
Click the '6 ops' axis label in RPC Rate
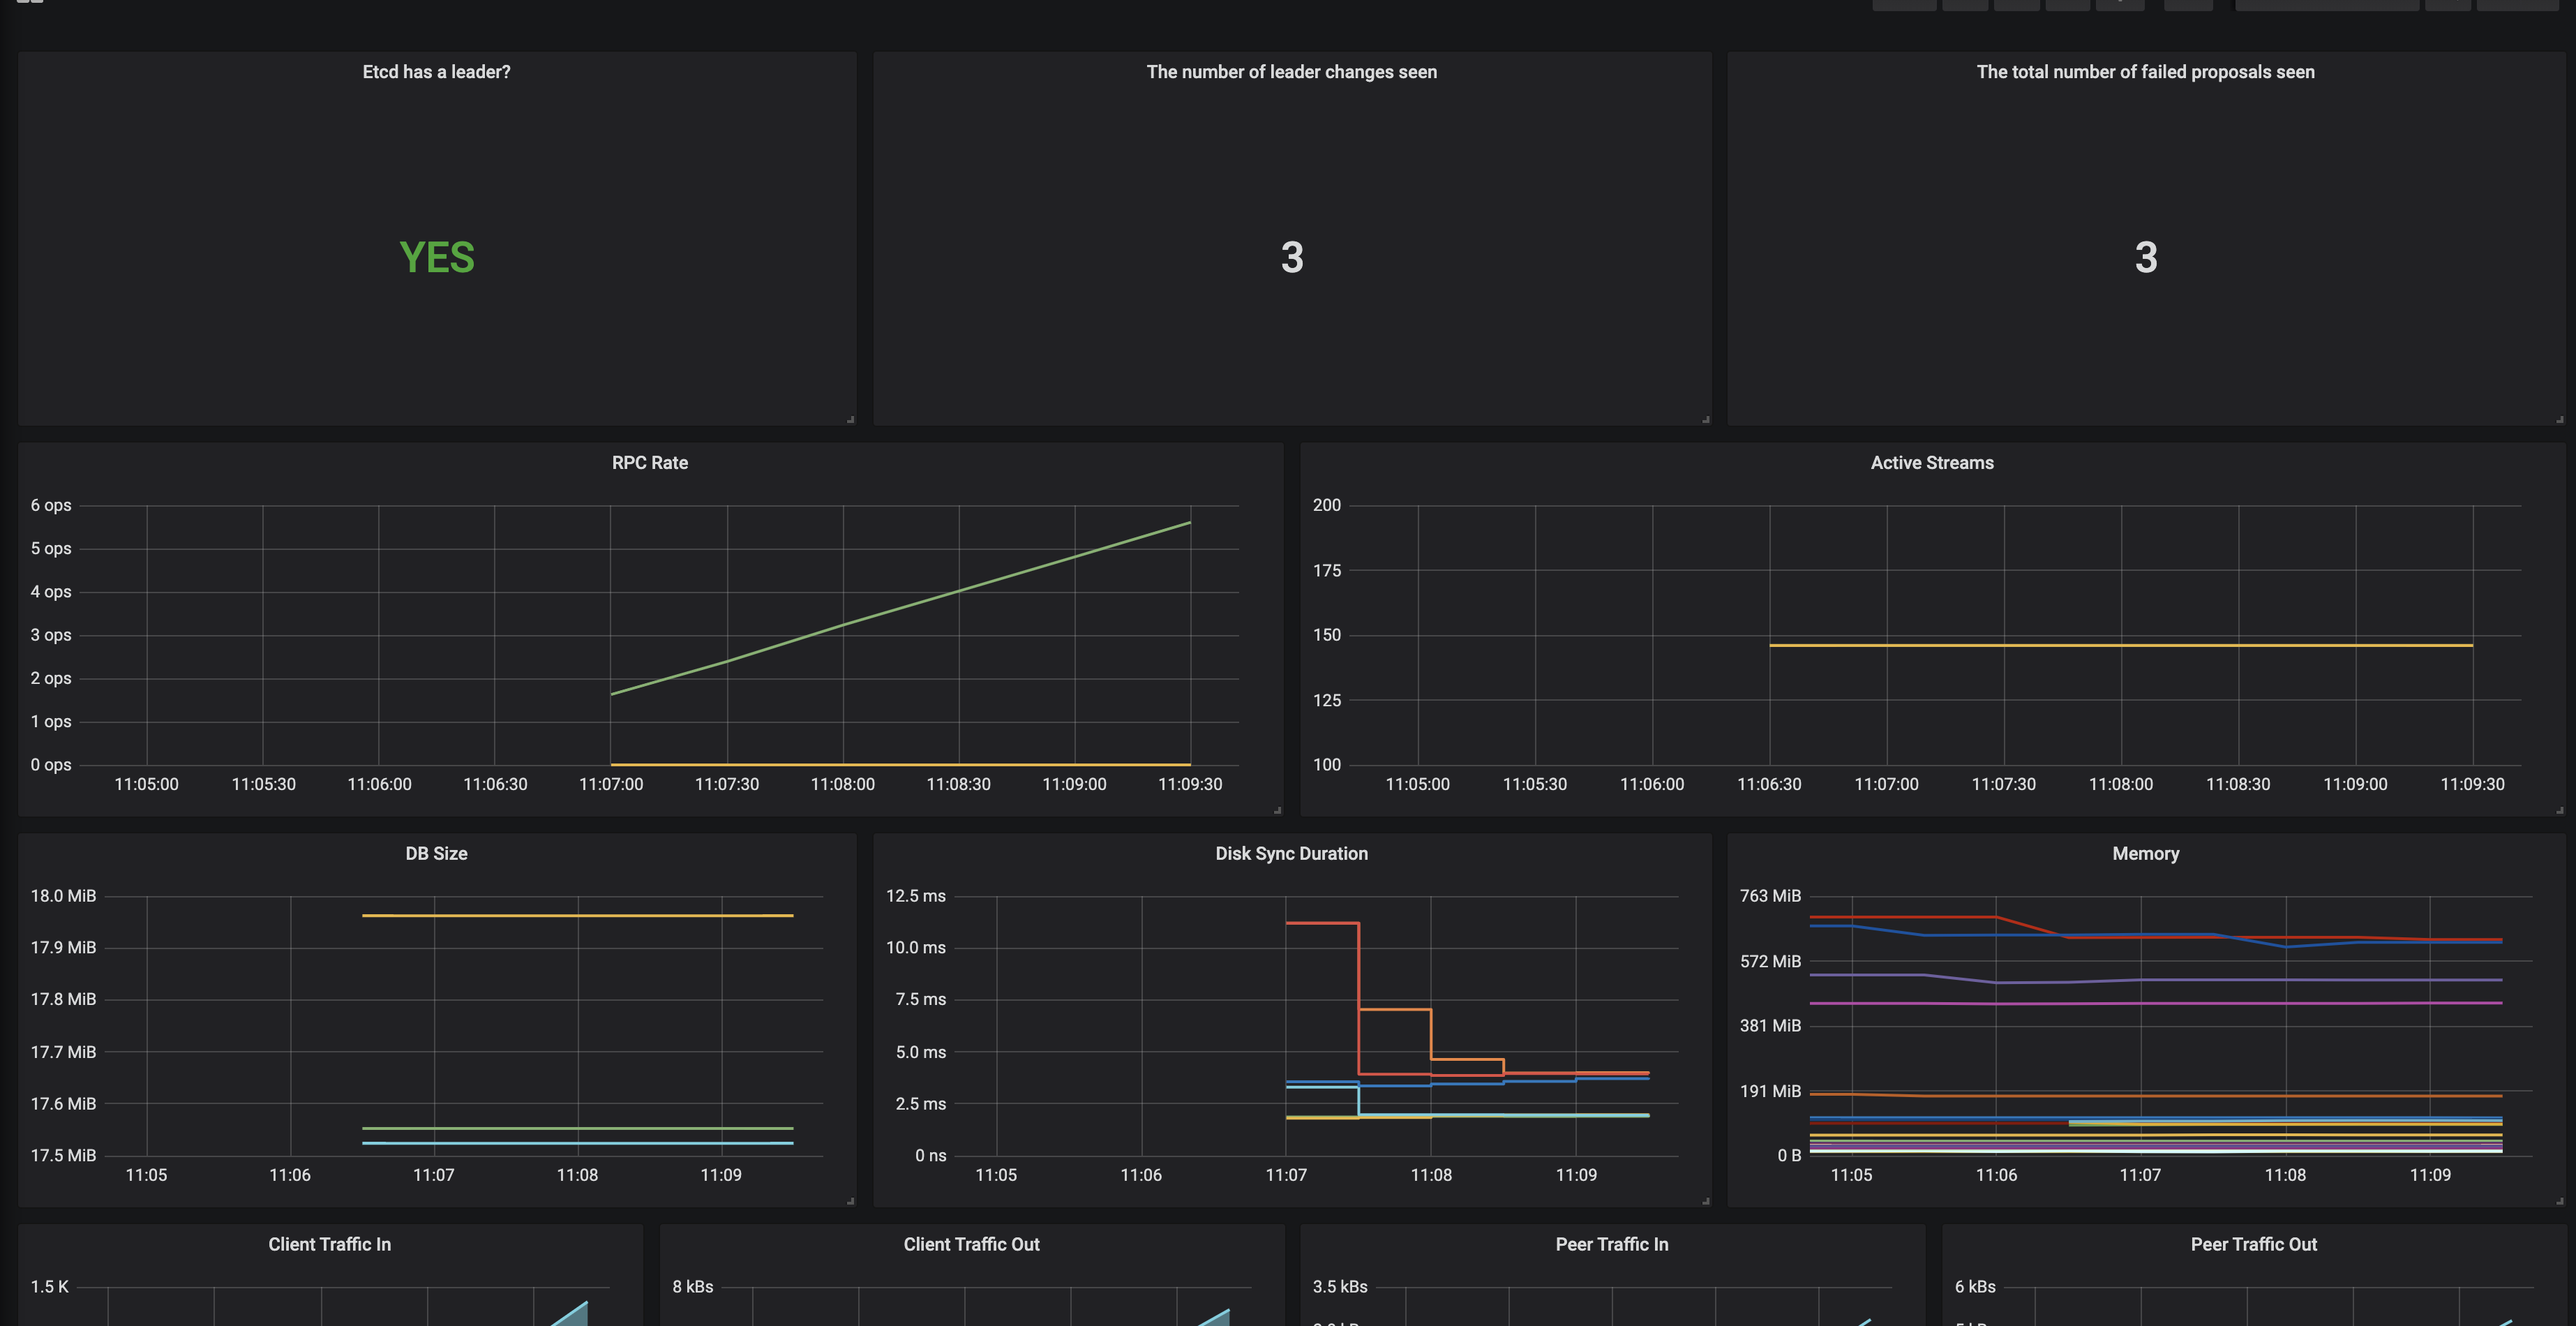click(51, 506)
